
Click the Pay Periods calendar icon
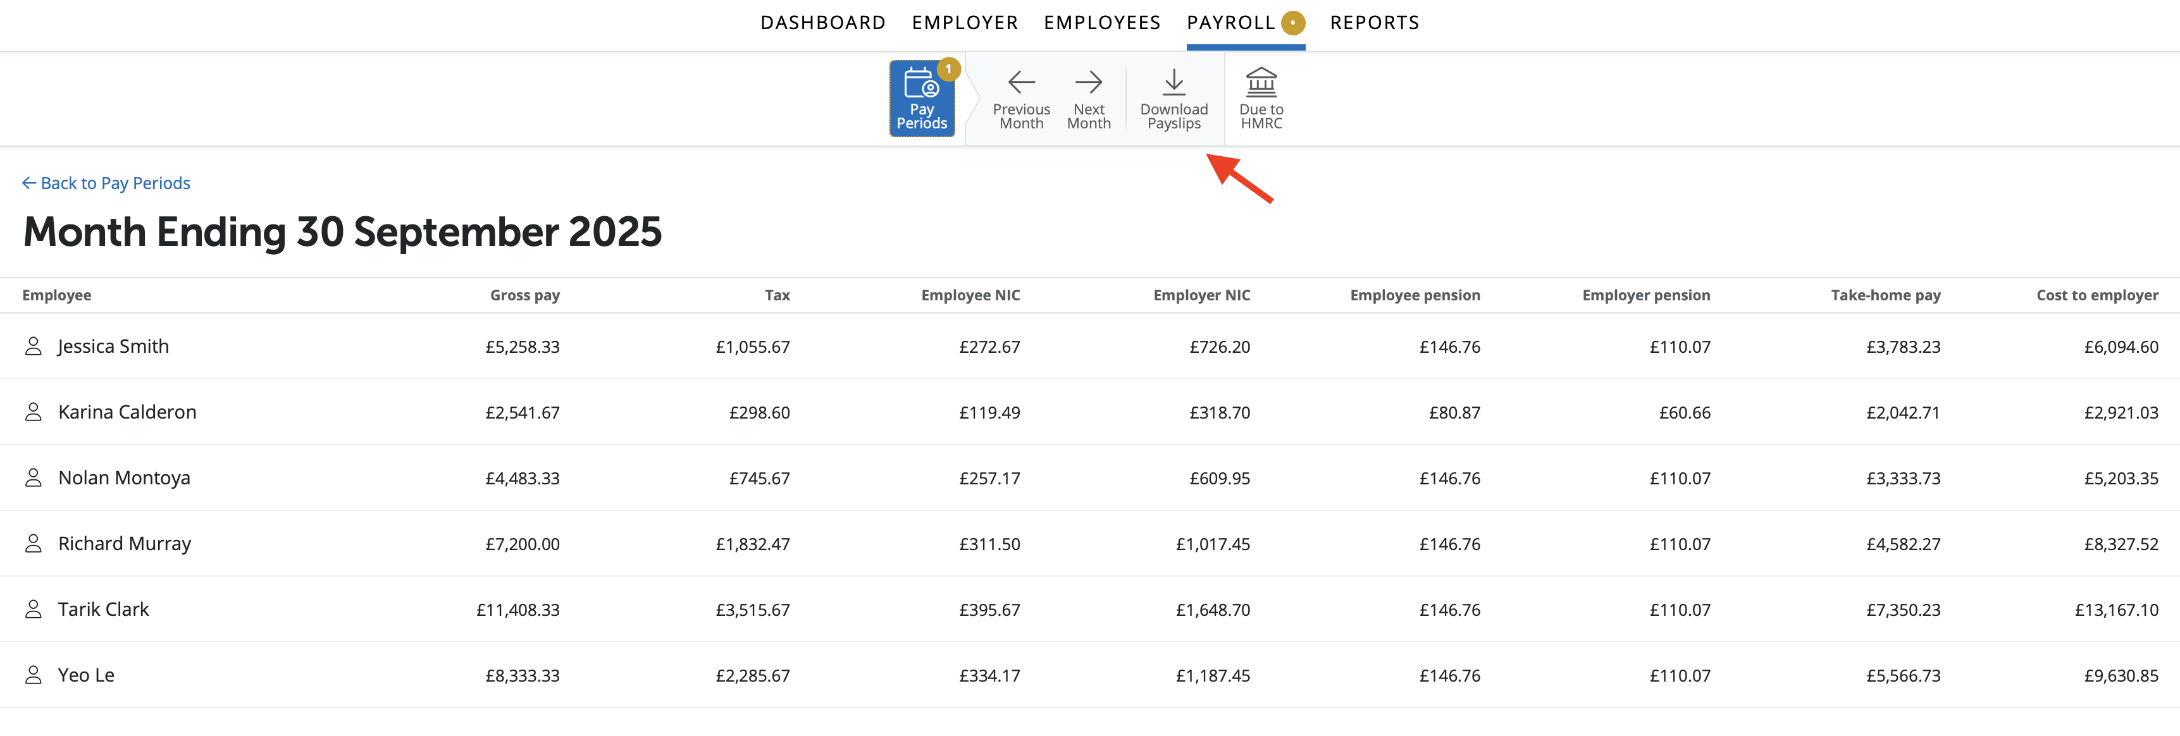click(x=920, y=83)
